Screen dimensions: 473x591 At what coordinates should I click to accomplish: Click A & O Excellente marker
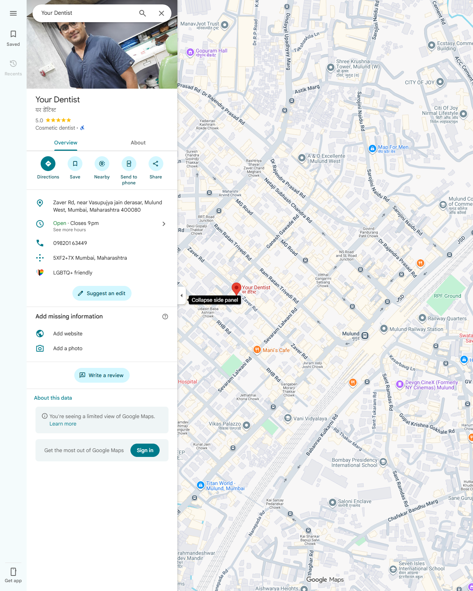pyautogui.click(x=302, y=158)
